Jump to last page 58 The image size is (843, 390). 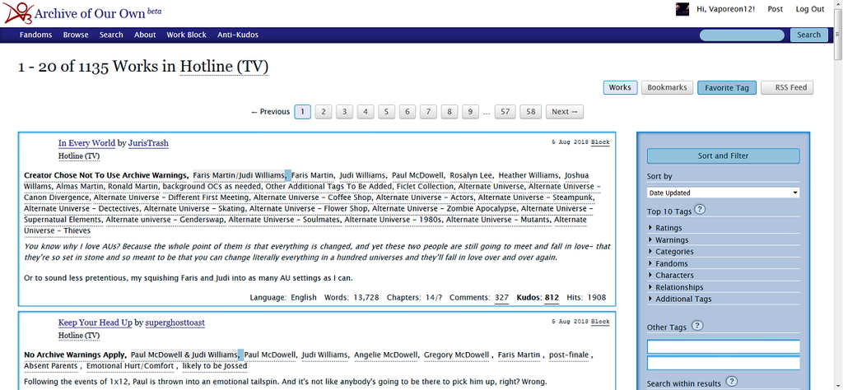531,112
